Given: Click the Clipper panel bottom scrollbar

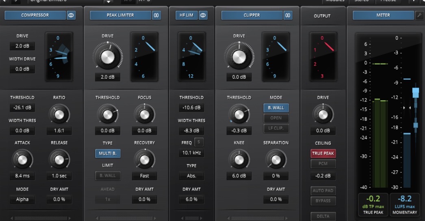Looking at the screenshot, I should [257, 218].
